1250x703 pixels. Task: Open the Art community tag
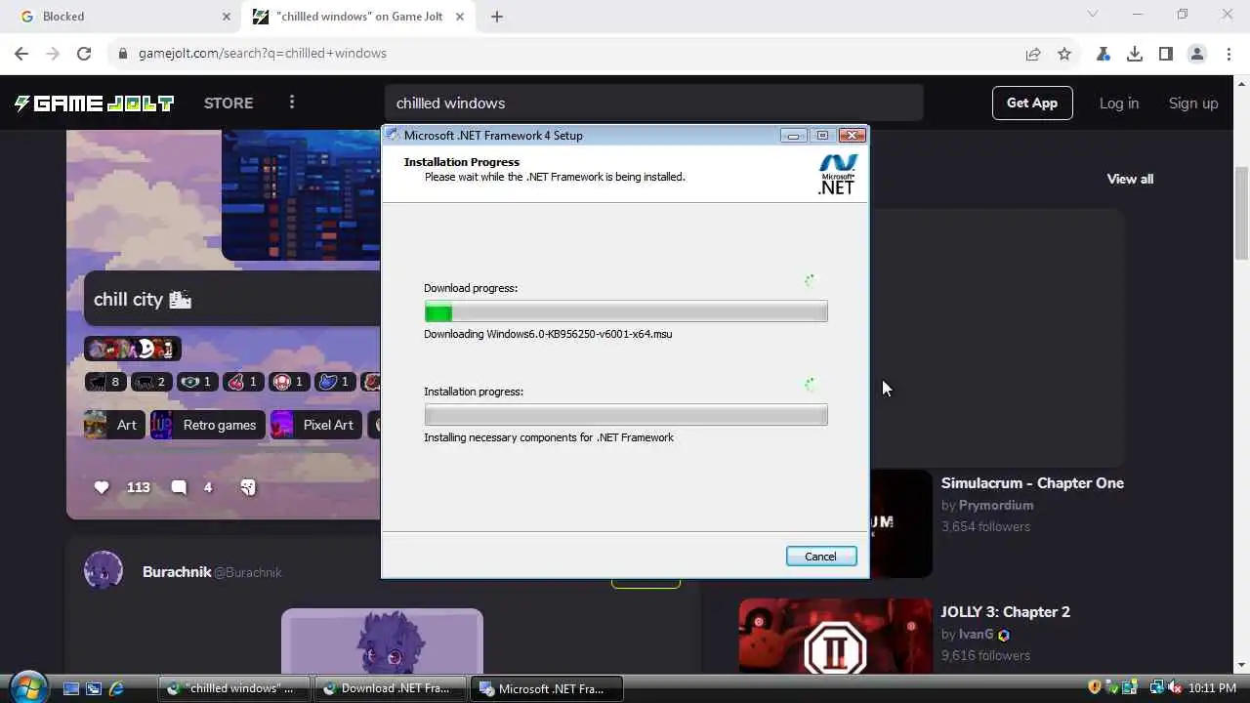(x=114, y=425)
